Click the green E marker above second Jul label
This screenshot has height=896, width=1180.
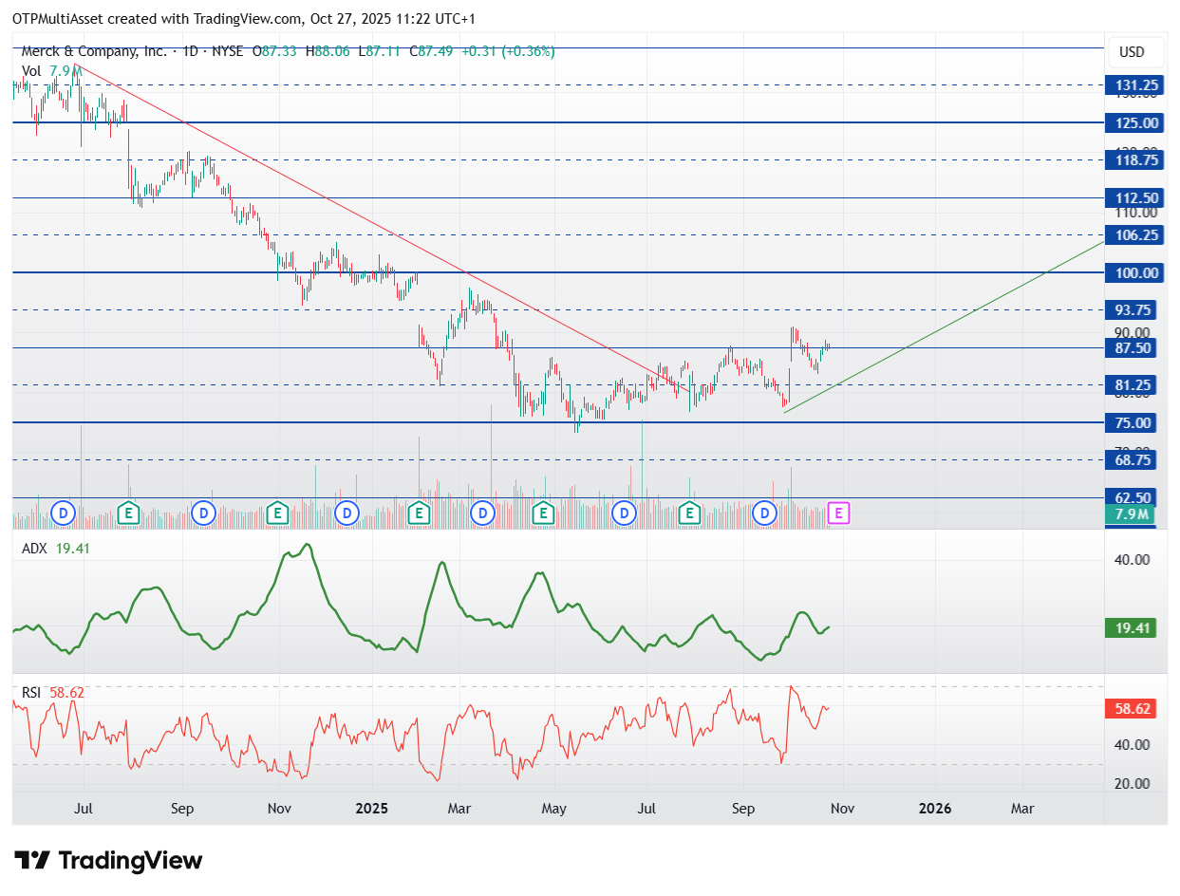(x=691, y=513)
